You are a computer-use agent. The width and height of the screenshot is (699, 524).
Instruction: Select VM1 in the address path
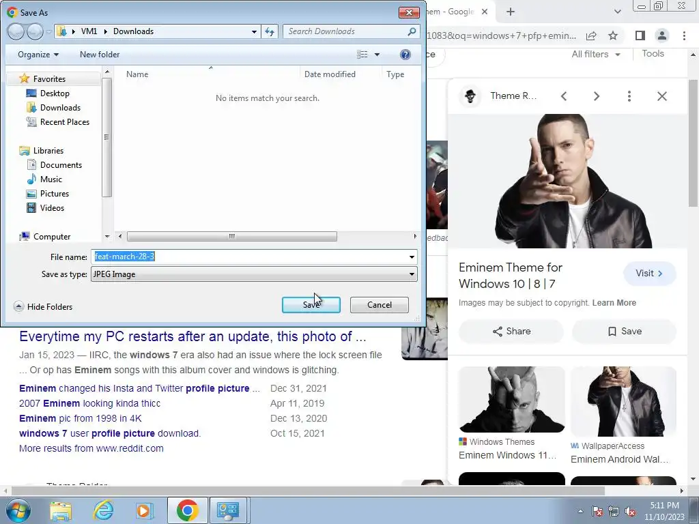89,31
